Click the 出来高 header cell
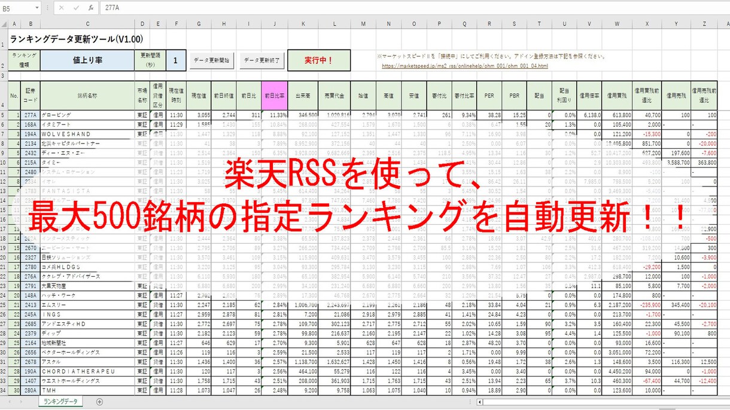This screenshot has height=410, width=730. (304, 94)
